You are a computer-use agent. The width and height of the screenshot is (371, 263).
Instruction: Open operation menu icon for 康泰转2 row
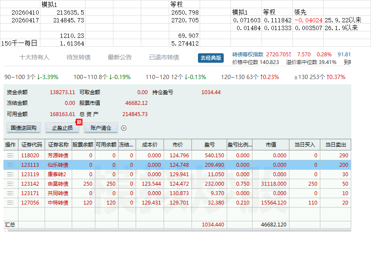(10, 174)
